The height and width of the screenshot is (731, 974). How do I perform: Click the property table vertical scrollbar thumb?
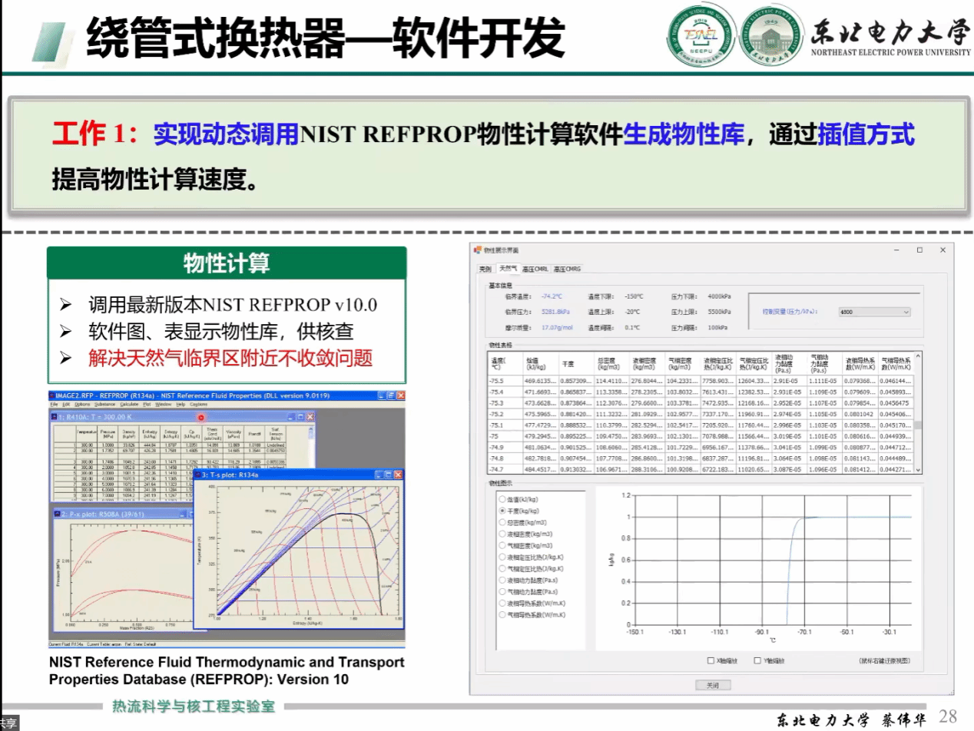coord(918,426)
